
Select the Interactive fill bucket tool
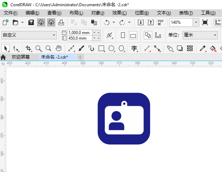click(213, 48)
